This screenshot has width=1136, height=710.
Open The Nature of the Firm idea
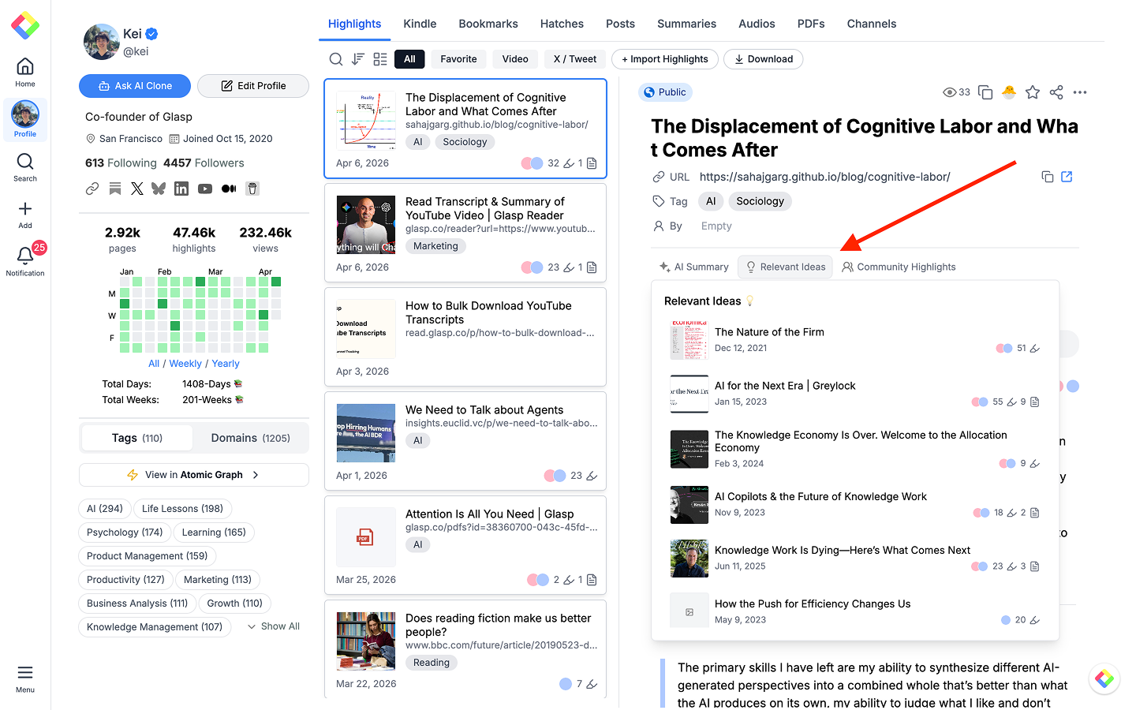(855, 340)
